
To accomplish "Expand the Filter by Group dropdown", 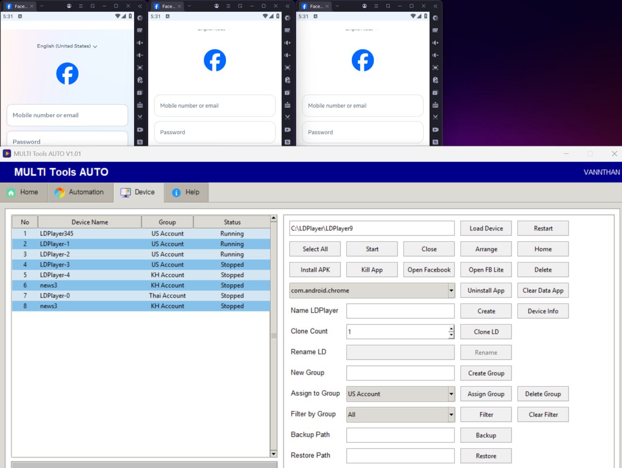I will click(x=451, y=415).
